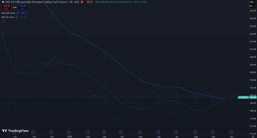Click the TradingView logo
This screenshot has height=138, width=257.
point(15,131)
